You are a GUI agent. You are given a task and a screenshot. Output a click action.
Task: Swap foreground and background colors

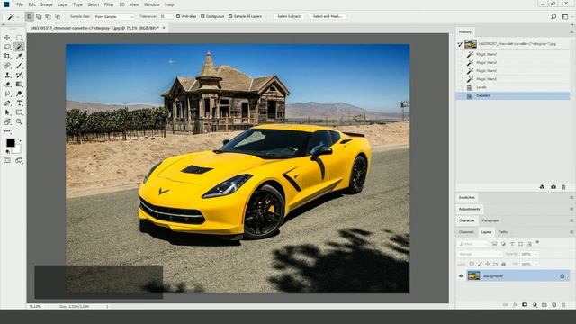coord(20,140)
